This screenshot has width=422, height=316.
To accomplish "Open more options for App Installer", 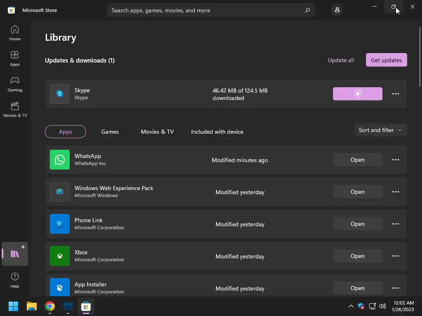I will pos(395,288).
